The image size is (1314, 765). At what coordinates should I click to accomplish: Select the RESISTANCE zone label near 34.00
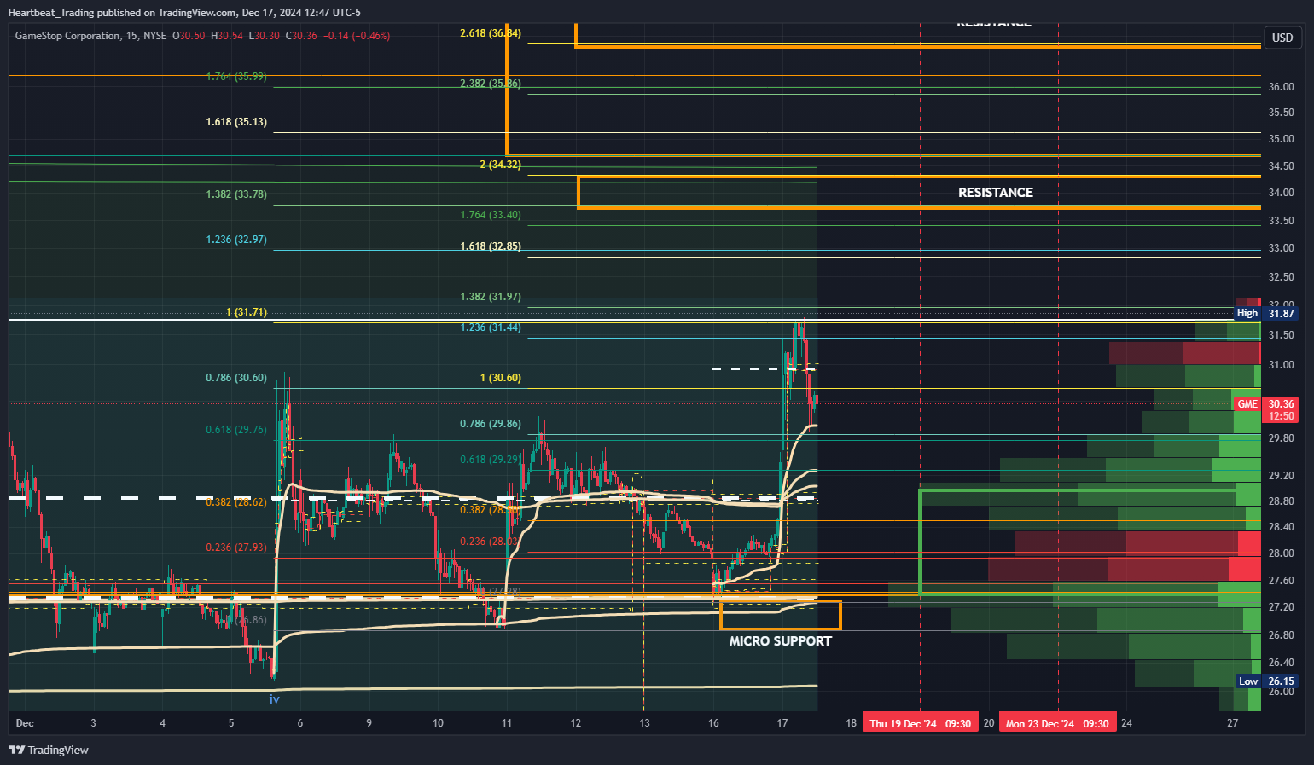(995, 193)
